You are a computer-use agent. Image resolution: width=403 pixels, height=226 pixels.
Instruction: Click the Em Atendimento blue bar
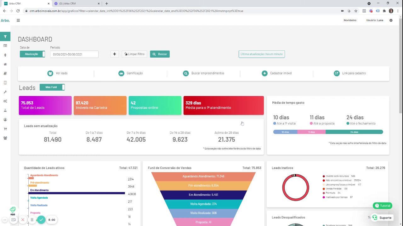coord(77,193)
